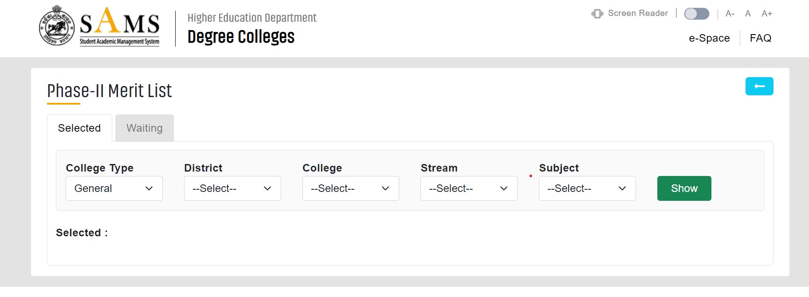Click the SAMS logo
This screenshot has height=297, width=809.
tap(119, 27)
